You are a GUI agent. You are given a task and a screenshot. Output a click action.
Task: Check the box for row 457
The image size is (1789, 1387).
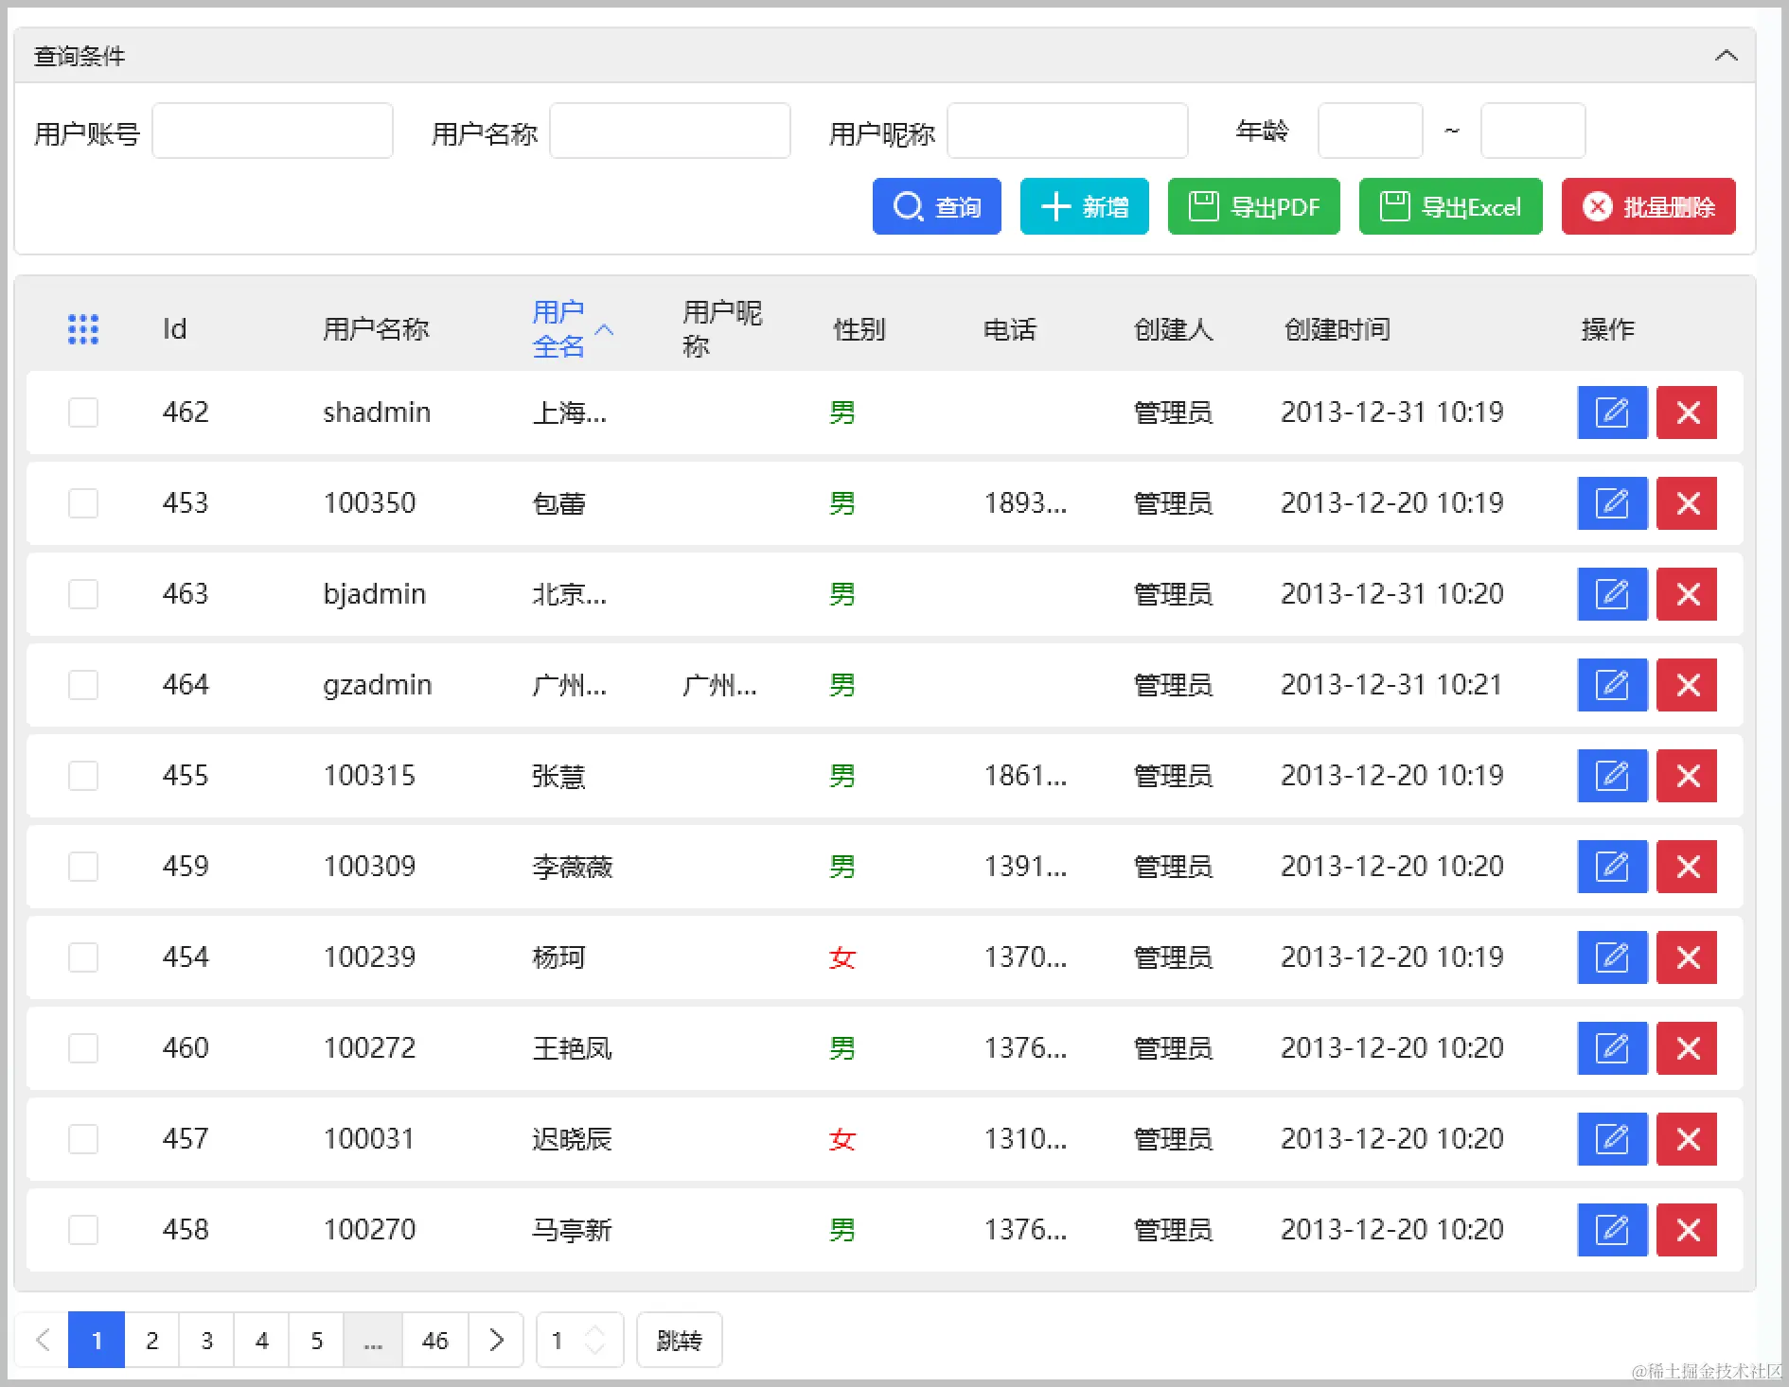pyautogui.click(x=83, y=1139)
